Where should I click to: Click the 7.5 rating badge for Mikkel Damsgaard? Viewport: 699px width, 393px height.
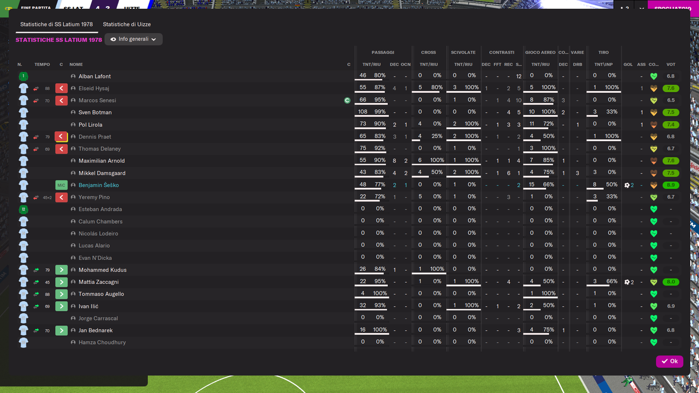[x=671, y=173]
